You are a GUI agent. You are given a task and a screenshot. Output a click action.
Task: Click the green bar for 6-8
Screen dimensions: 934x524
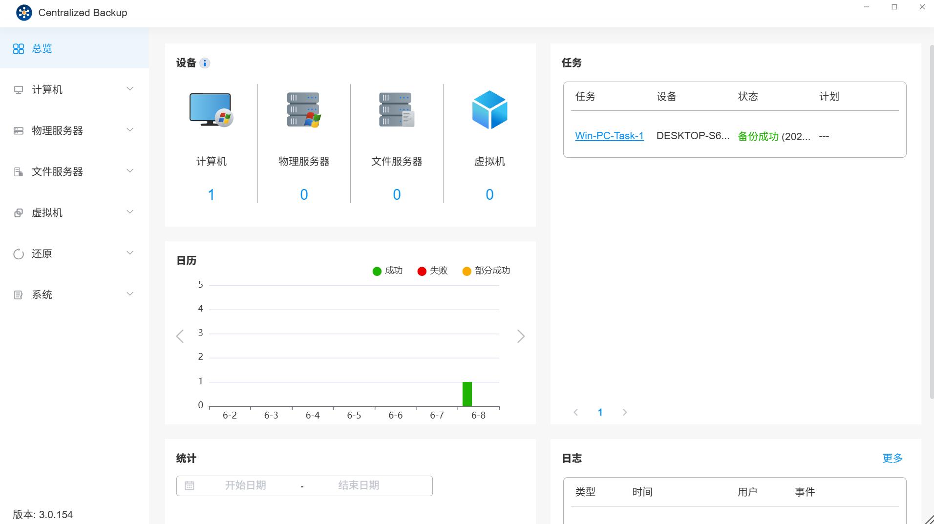(x=467, y=394)
